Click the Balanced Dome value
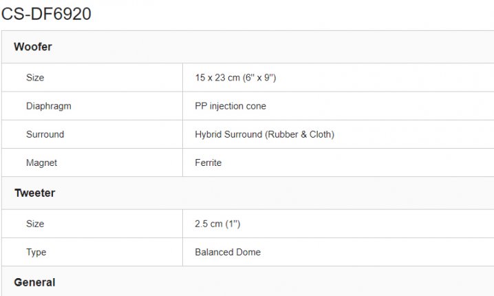The image size is (494, 296). pyautogui.click(x=228, y=252)
